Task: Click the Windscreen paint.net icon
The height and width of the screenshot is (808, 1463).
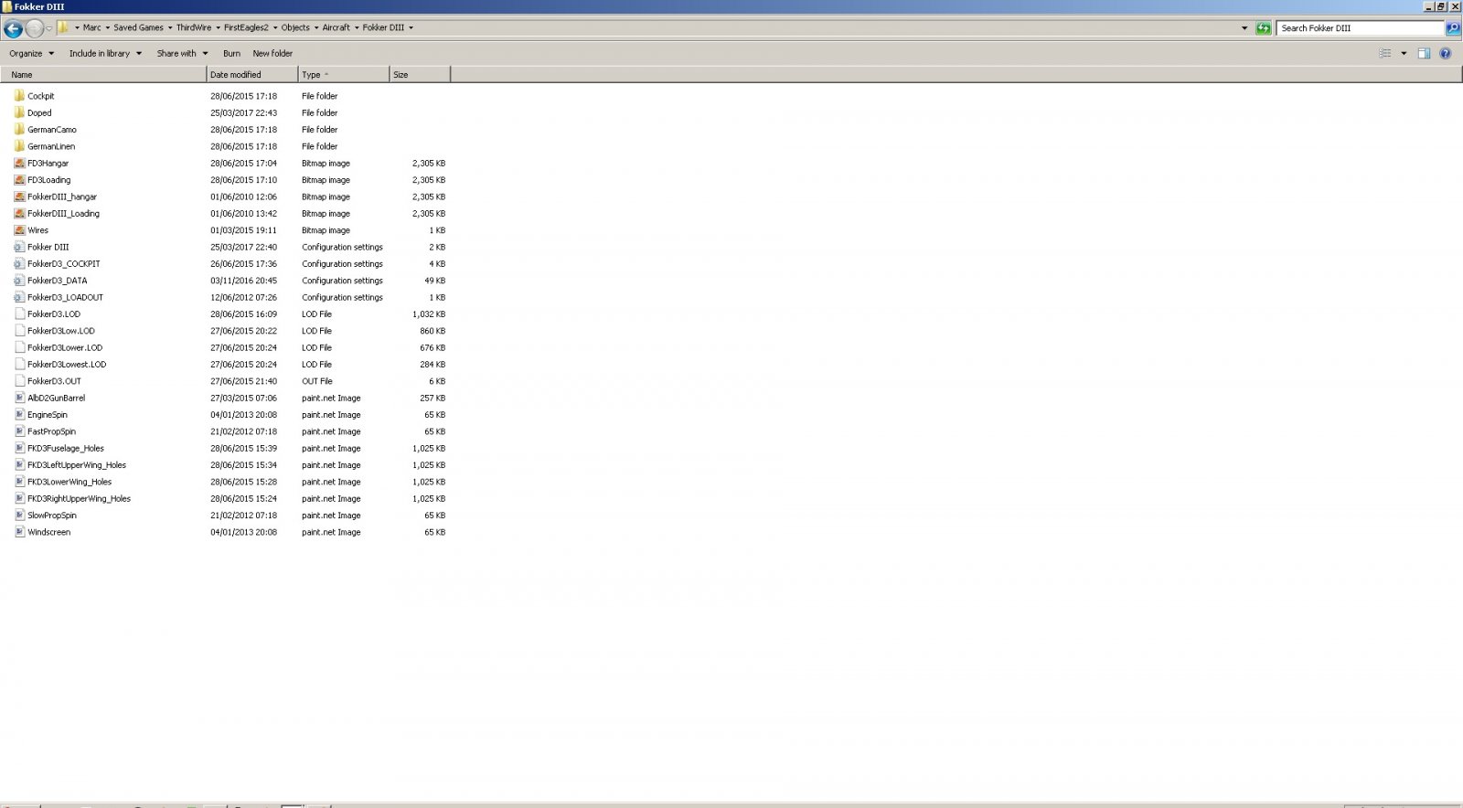Action: 19,532
